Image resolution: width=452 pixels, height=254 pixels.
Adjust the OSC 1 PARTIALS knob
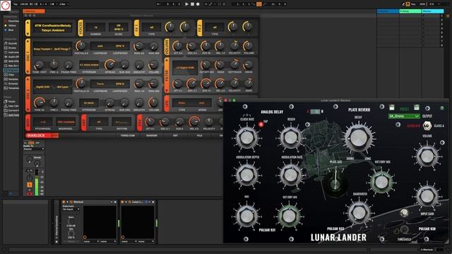(81, 46)
